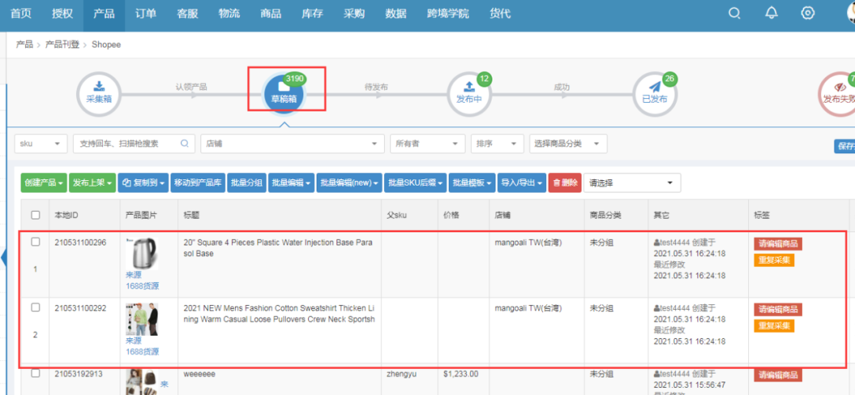This screenshot has width=855, height=395.
Task: Focus the 支持回车、扫描枪搜索 search input field
Action: (x=128, y=144)
